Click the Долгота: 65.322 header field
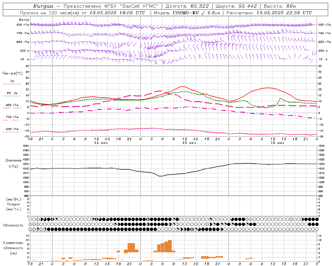The height and width of the screenshot is (266, 332). tap(187, 6)
